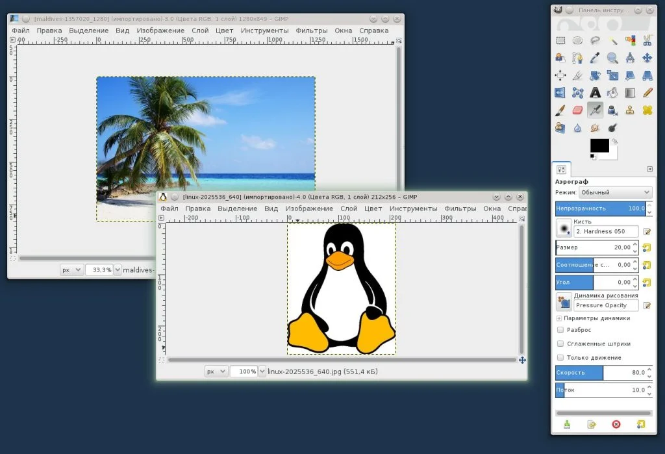Open the 100% zoom dropdown of the linux image
Viewport: 665px width, 454px height.
262,372
